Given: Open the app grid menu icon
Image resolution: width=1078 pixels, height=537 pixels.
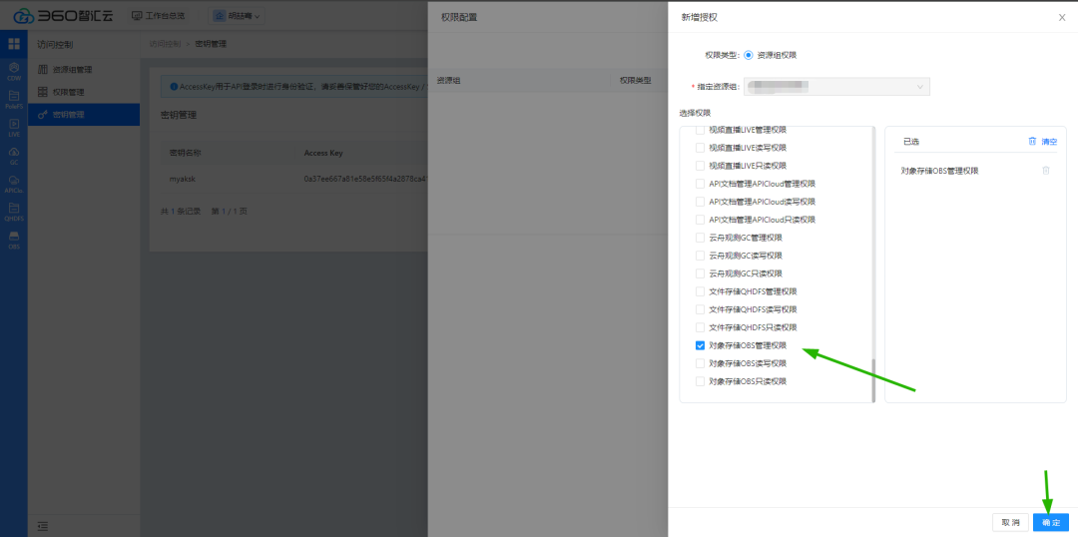Looking at the screenshot, I should (14, 44).
